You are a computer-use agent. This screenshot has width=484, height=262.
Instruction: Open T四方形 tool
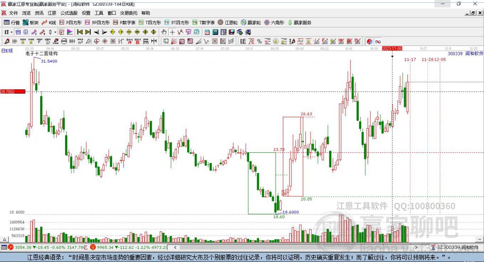150,23
